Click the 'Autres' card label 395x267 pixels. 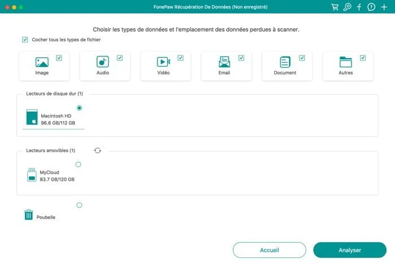(345, 73)
